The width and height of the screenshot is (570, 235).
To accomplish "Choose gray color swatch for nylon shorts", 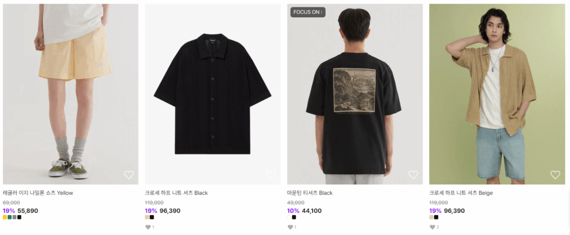I will pyautogui.click(x=14, y=217).
